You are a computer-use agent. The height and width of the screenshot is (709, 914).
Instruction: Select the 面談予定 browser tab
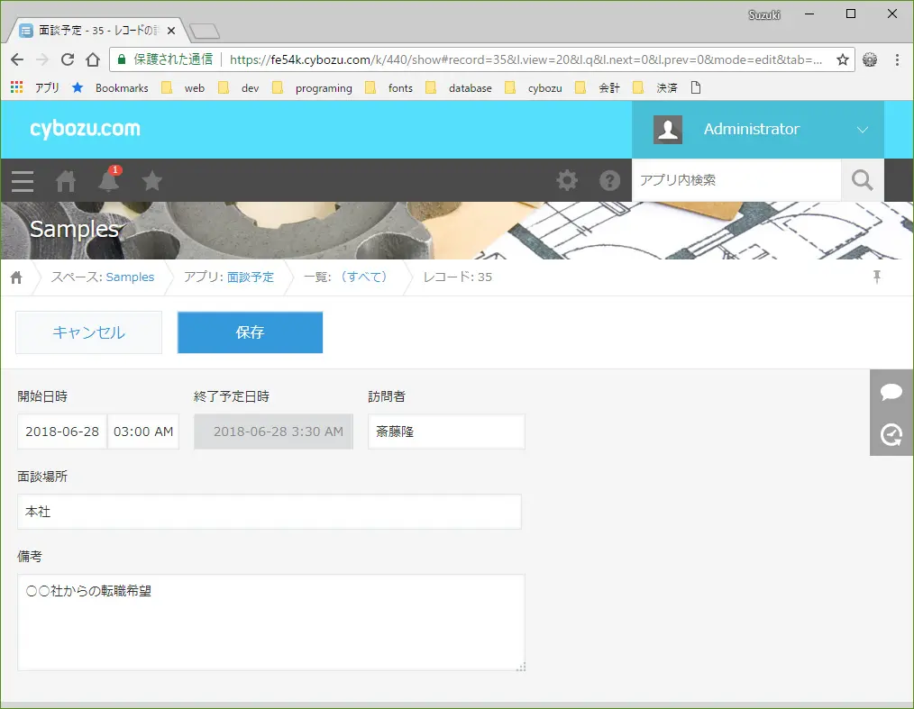tap(96, 31)
